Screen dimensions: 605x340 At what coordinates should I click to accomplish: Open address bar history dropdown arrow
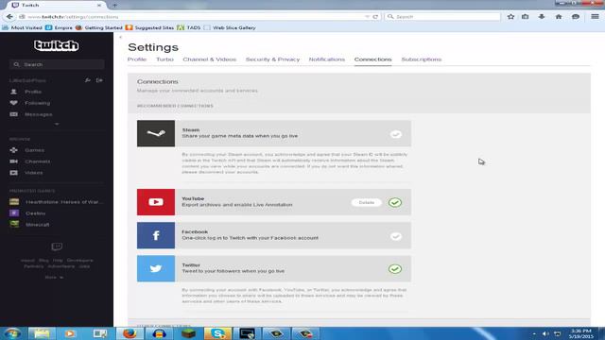(367, 17)
